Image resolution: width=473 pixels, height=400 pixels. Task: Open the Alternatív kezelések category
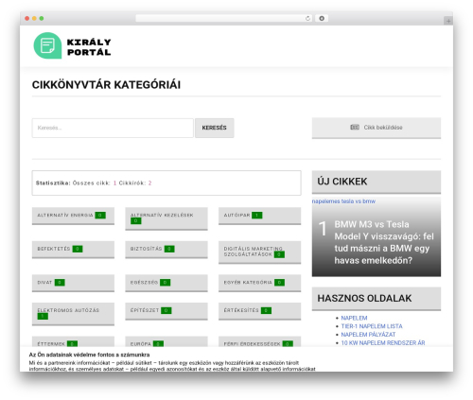[166, 218]
